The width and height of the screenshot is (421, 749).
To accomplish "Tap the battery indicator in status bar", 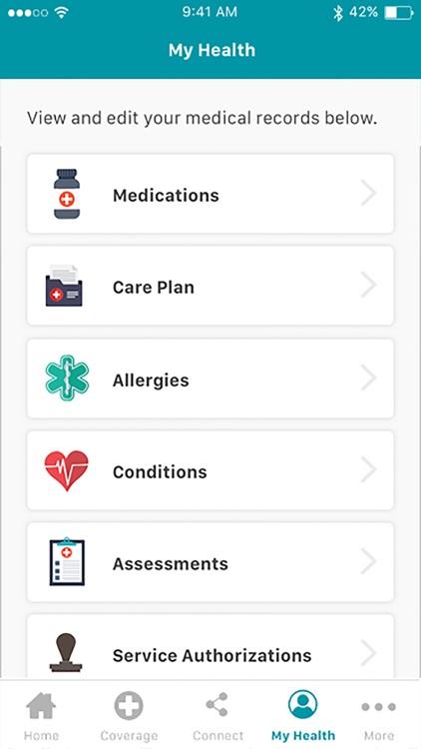I will pyautogui.click(x=399, y=13).
